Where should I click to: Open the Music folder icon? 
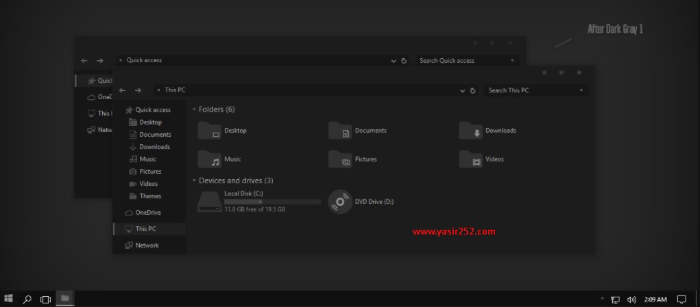tap(209, 159)
